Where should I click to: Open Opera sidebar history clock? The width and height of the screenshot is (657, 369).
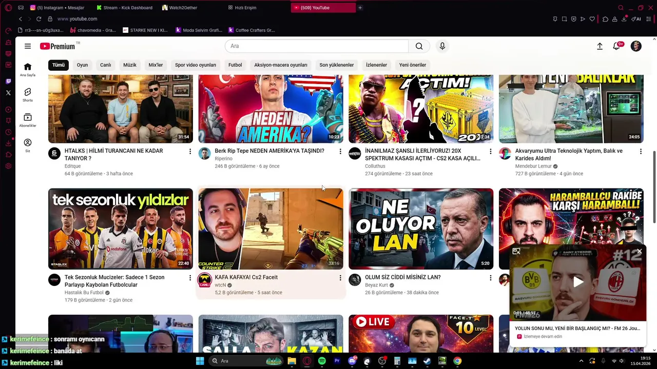pos(8,132)
